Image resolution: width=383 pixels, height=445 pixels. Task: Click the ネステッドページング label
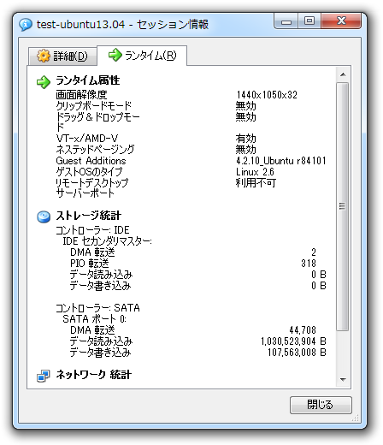coord(95,149)
